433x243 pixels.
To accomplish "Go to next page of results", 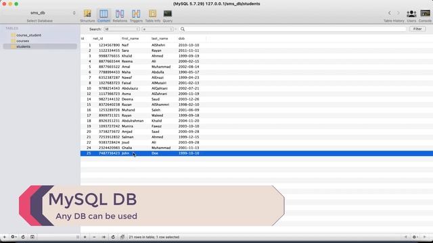I will [x=425, y=237].
